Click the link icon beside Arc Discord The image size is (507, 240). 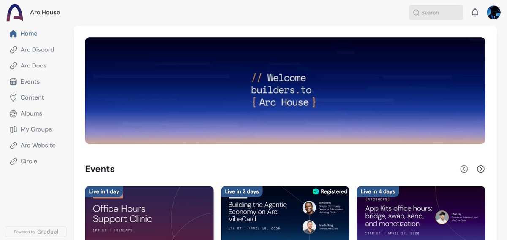pos(13,50)
